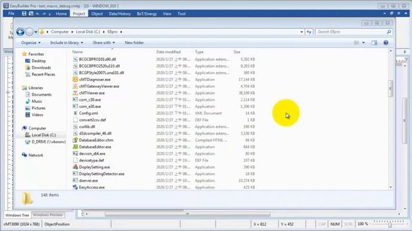The height and width of the screenshot is (231, 412).
Task: Click the New folder button
Action: point(134,43)
